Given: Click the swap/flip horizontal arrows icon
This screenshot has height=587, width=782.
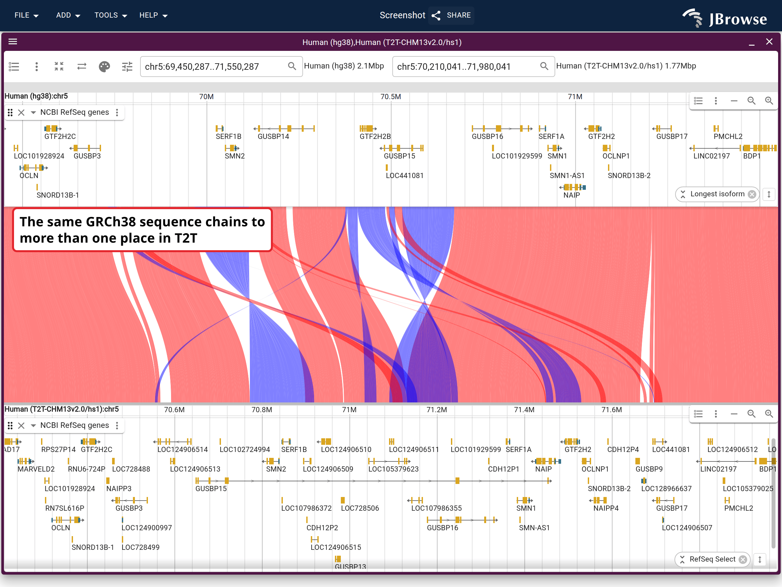Looking at the screenshot, I should [x=82, y=67].
